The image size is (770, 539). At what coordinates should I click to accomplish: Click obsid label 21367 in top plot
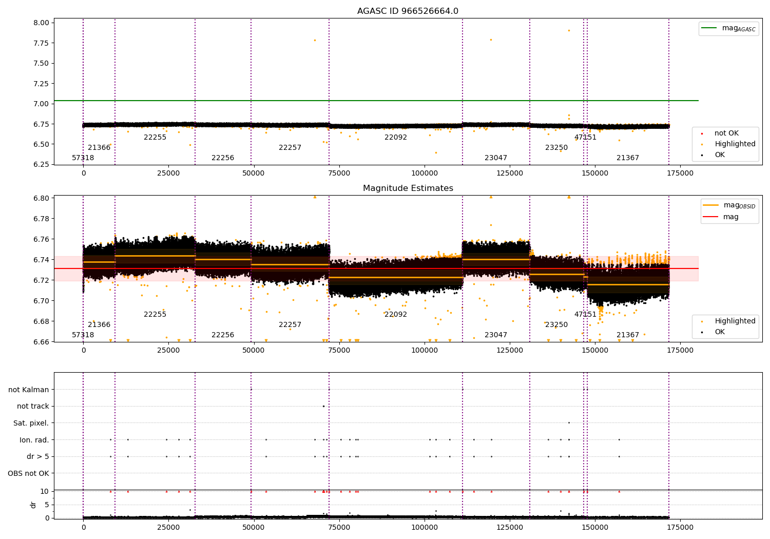pos(628,158)
